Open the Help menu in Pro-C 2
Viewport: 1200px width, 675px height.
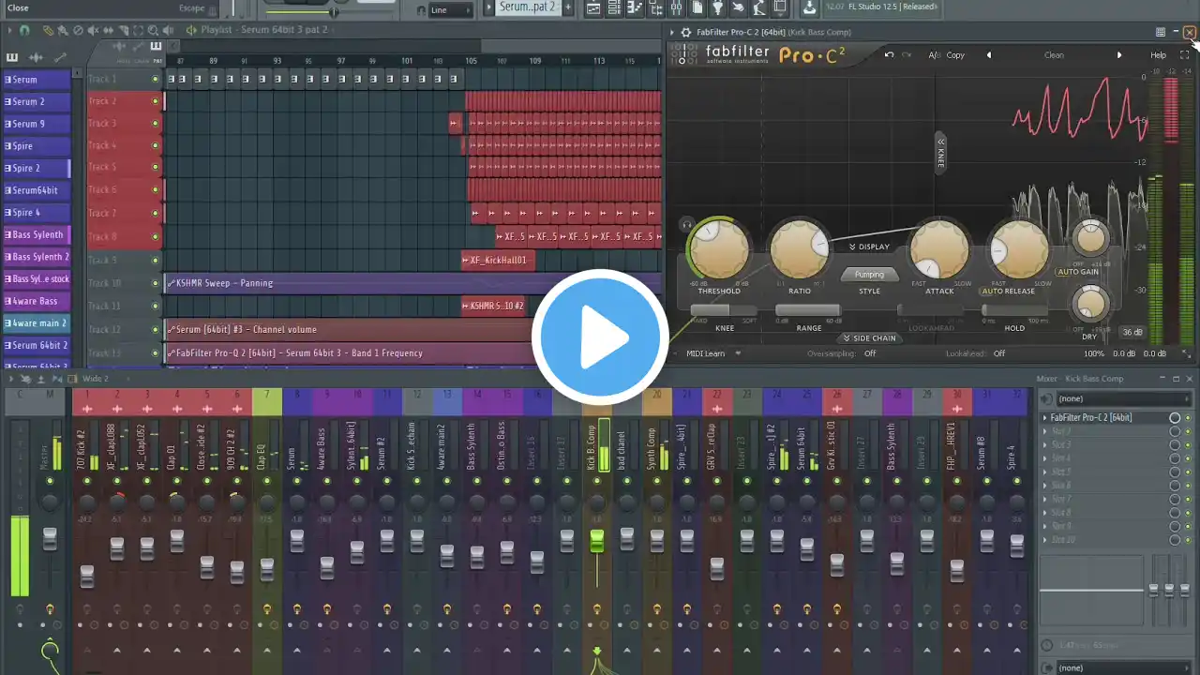[x=1158, y=54]
